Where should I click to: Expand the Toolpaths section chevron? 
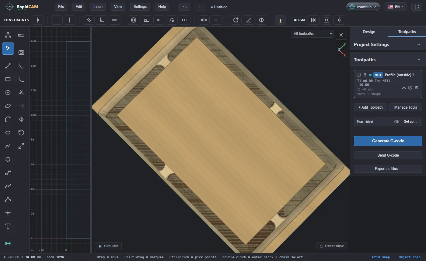[x=419, y=59]
